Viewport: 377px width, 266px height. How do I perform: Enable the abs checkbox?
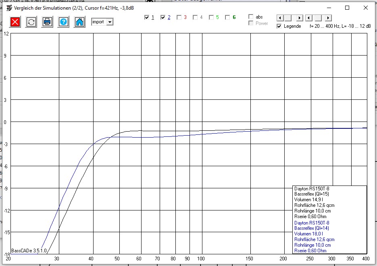click(251, 16)
